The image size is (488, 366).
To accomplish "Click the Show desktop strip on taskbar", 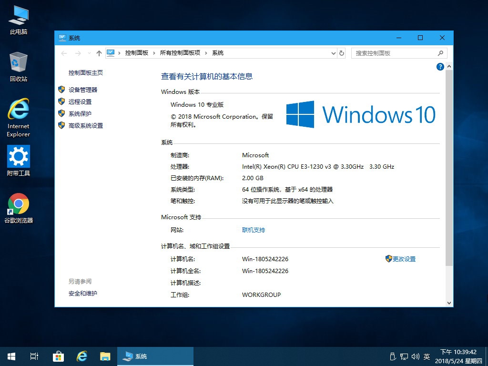I will pos(487,356).
